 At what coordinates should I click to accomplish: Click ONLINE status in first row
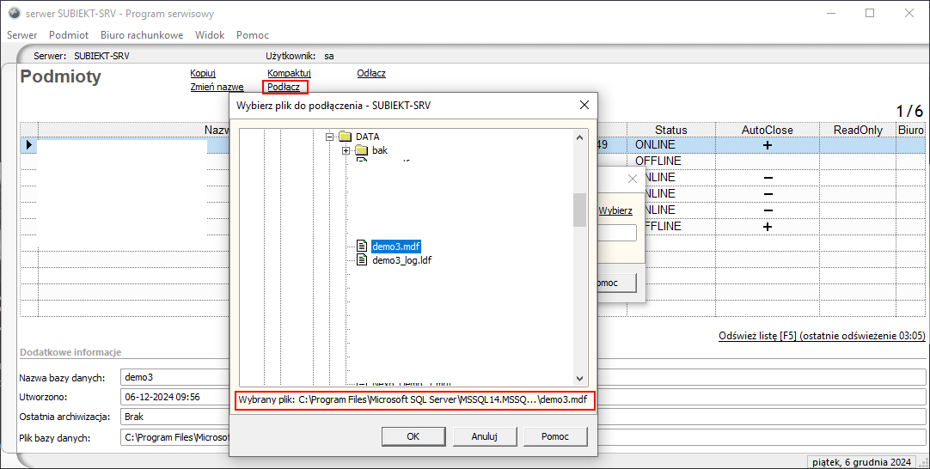coord(655,144)
